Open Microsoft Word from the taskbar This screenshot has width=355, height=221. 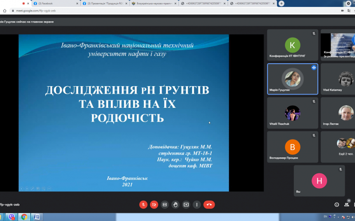pyautogui.click(x=37, y=217)
